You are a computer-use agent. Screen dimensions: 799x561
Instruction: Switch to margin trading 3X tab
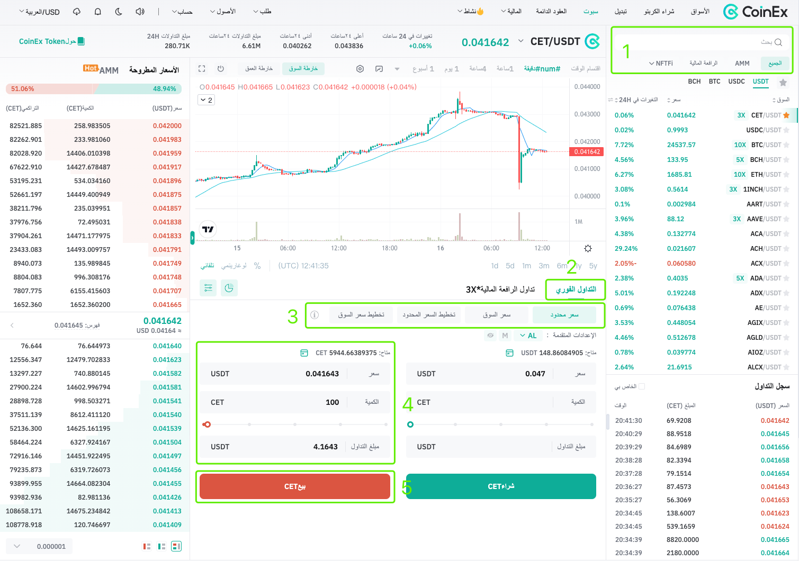(500, 289)
